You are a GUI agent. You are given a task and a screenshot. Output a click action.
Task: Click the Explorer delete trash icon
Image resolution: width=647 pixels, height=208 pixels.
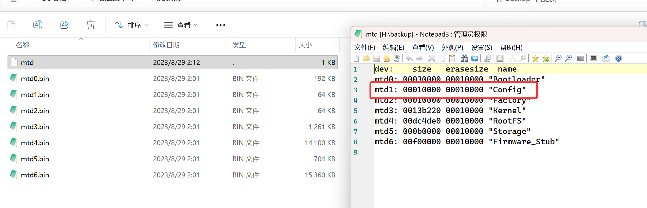point(91,25)
